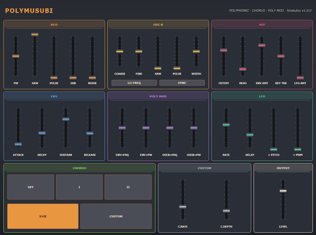Click the OSC B WIDTH slider handle
The image size is (316, 235).
pyautogui.click(x=196, y=51)
